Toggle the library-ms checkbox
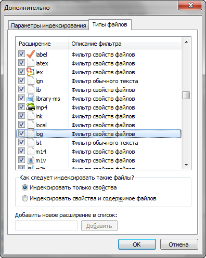206x258 pixels. 21,98
